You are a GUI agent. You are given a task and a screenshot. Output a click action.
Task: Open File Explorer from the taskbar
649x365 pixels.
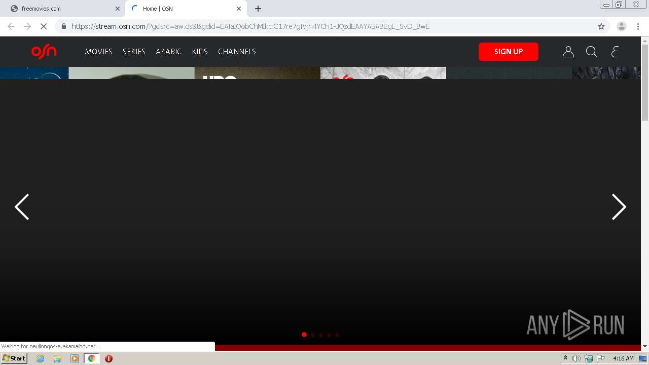tap(57, 358)
